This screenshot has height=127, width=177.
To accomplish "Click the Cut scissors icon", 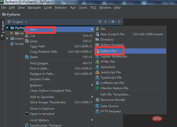I will tap(27, 36).
